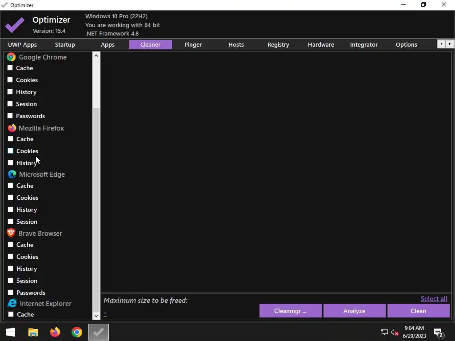Select Microsoft Edge Session checkbox
455x341 pixels.
tap(11, 221)
